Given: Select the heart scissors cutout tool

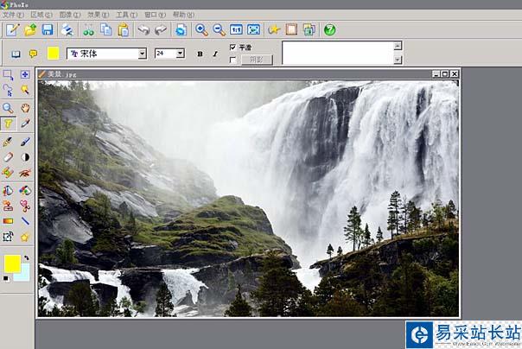Looking at the screenshot, I should (25, 206).
